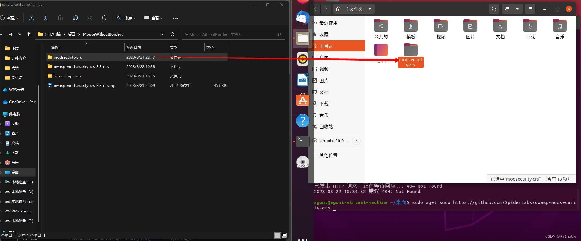Open the 查看 (View) dropdown
581x241 pixels.
pos(153,18)
